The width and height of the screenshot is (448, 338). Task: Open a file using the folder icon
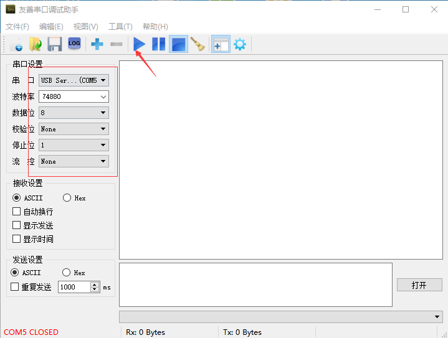pos(36,44)
